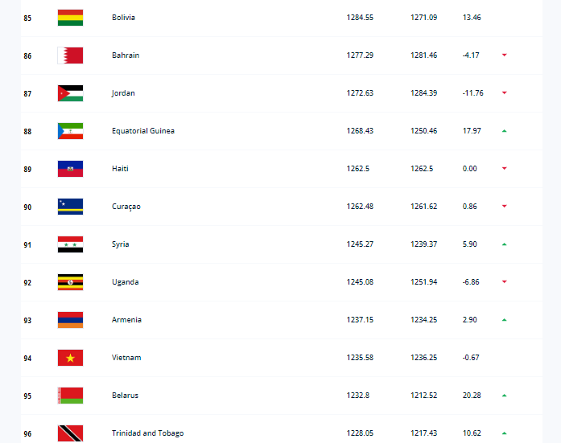
Task: Select Uganda's total points 1245.08
Action: (x=360, y=282)
